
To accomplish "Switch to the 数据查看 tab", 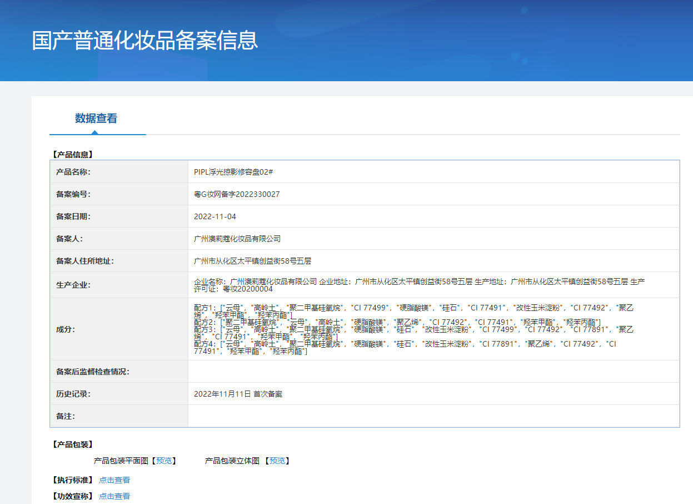I will tap(96, 118).
